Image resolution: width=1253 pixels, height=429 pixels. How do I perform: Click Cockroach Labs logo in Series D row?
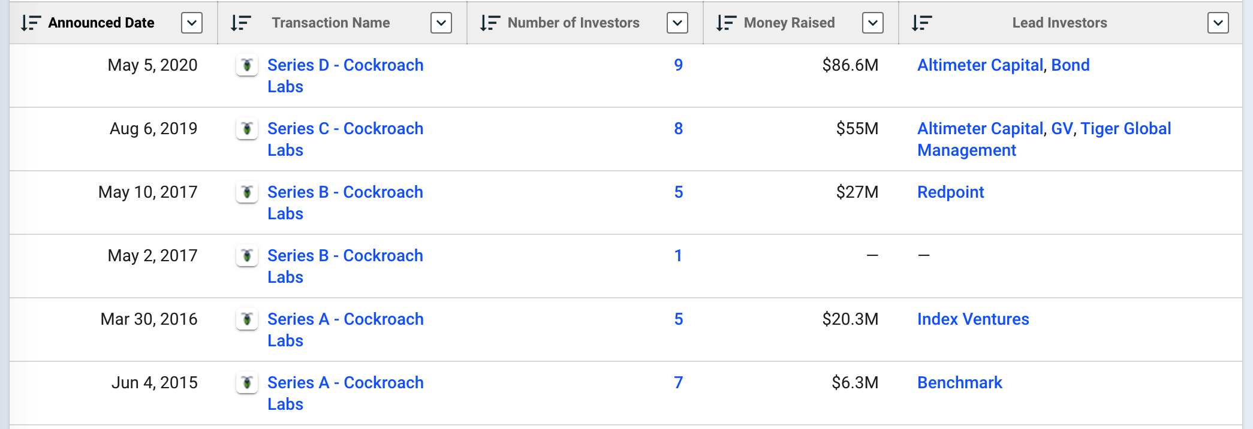pos(247,65)
